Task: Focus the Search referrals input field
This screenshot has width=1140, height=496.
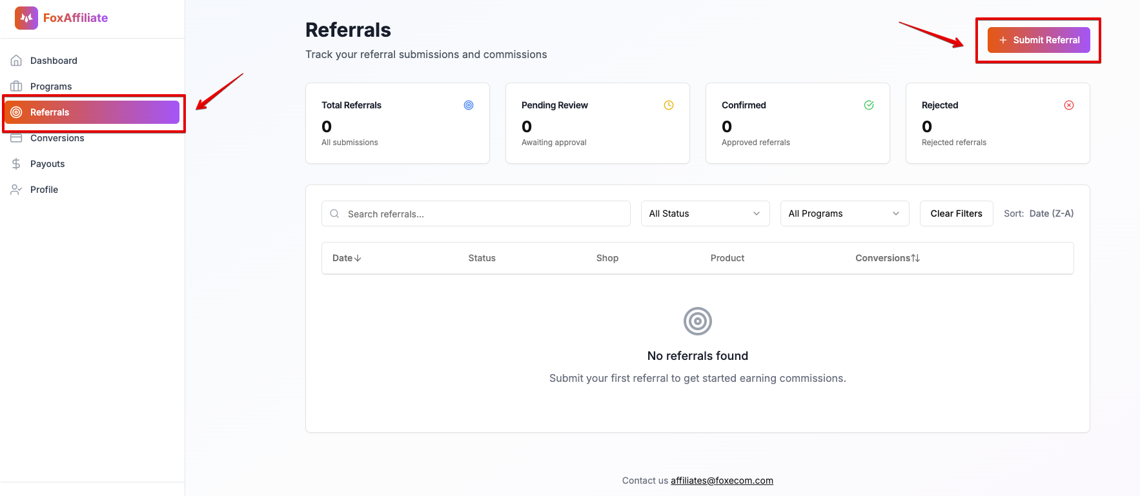Action: tap(476, 213)
